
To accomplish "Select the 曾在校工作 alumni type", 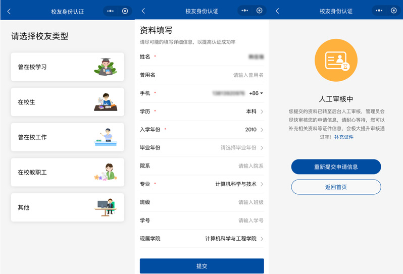I will [67, 137].
